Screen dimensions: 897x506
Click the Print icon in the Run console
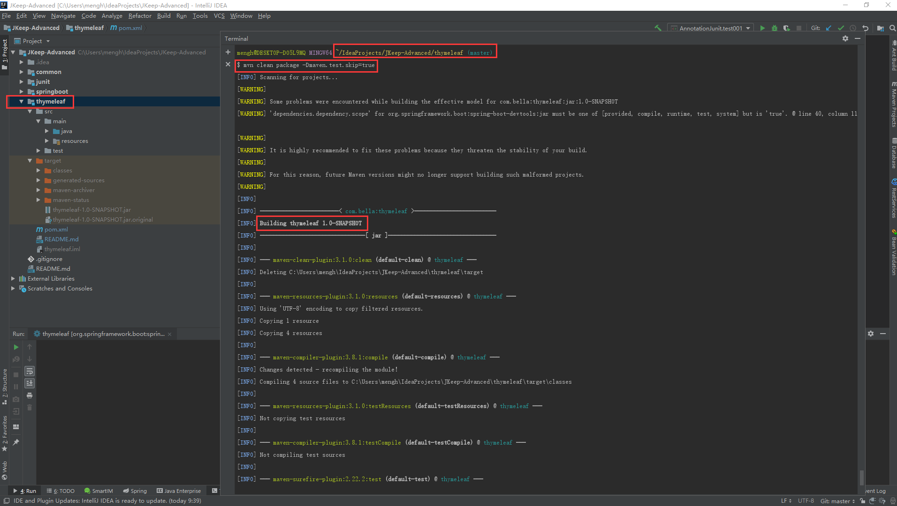30,395
